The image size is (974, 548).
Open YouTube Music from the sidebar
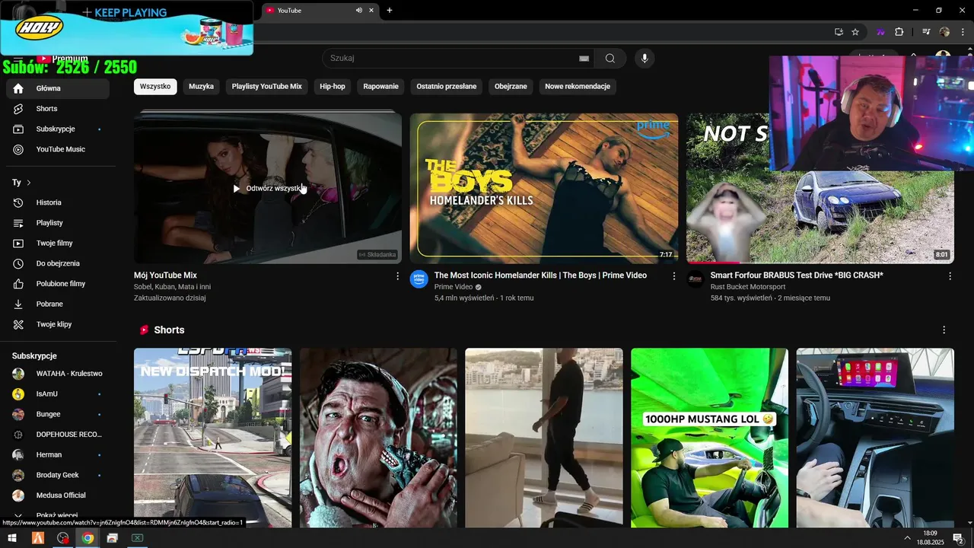pyautogui.click(x=58, y=149)
